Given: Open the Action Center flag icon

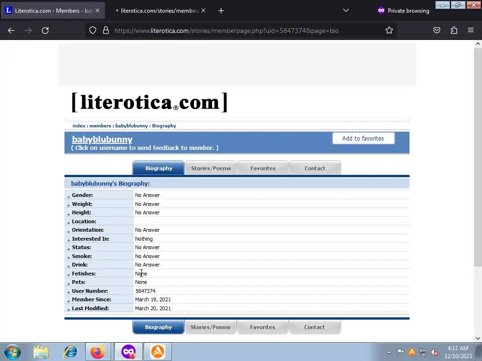Looking at the screenshot, I should 400,352.
